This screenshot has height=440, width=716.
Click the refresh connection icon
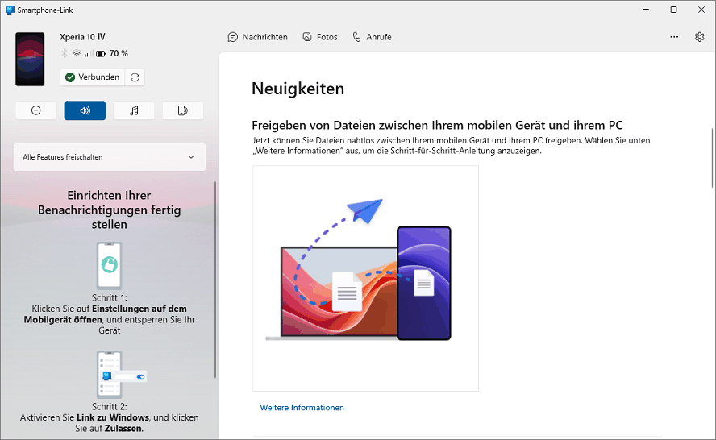pyautogui.click(x=135, y=77)
